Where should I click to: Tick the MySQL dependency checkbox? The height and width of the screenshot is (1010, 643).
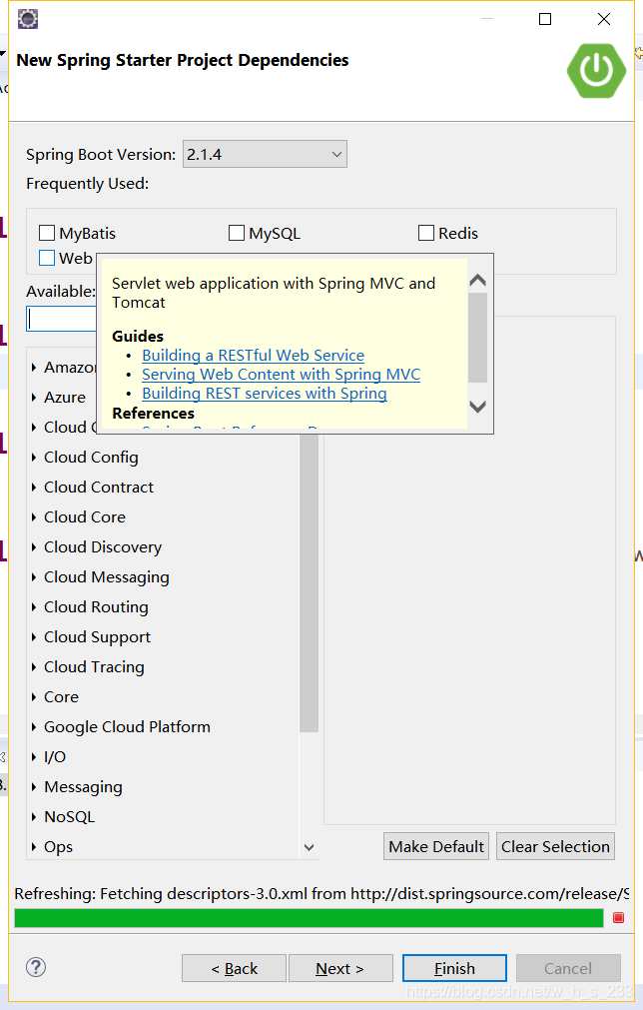[x=237, y=233]
